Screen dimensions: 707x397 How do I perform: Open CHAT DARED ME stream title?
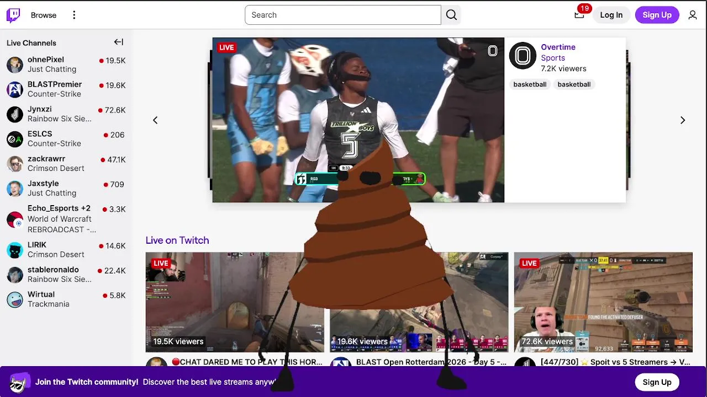point(247,362)
